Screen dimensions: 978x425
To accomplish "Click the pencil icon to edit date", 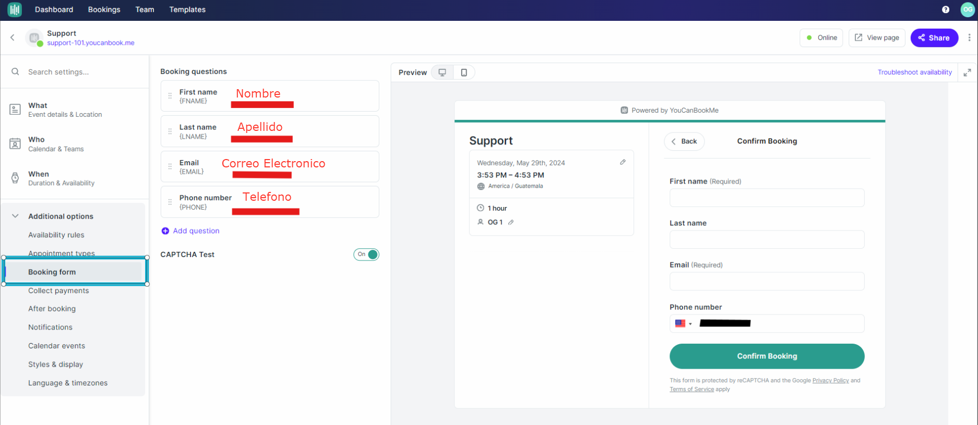I will tap(623, 162).
